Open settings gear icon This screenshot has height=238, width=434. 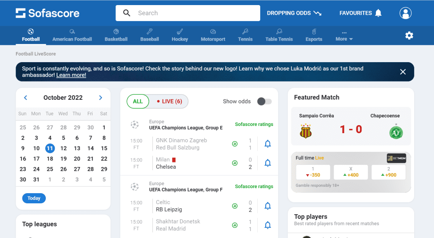[x=409, y=36]
